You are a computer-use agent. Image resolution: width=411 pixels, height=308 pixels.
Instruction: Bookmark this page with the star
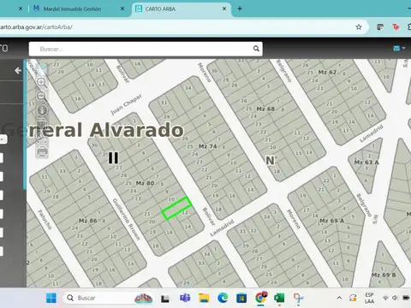tap(359, 27)
